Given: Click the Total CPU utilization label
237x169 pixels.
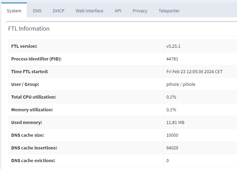Looking at the screenshot, I should (33, 97).
